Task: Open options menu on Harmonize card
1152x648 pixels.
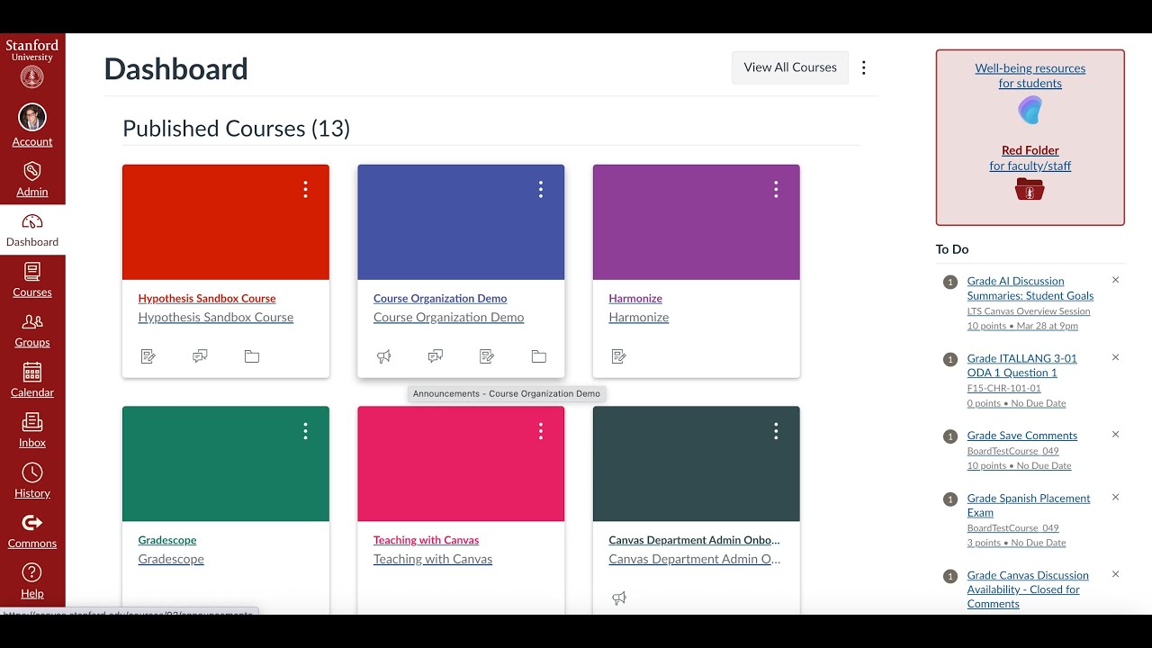Action: (x=776, y=189)
